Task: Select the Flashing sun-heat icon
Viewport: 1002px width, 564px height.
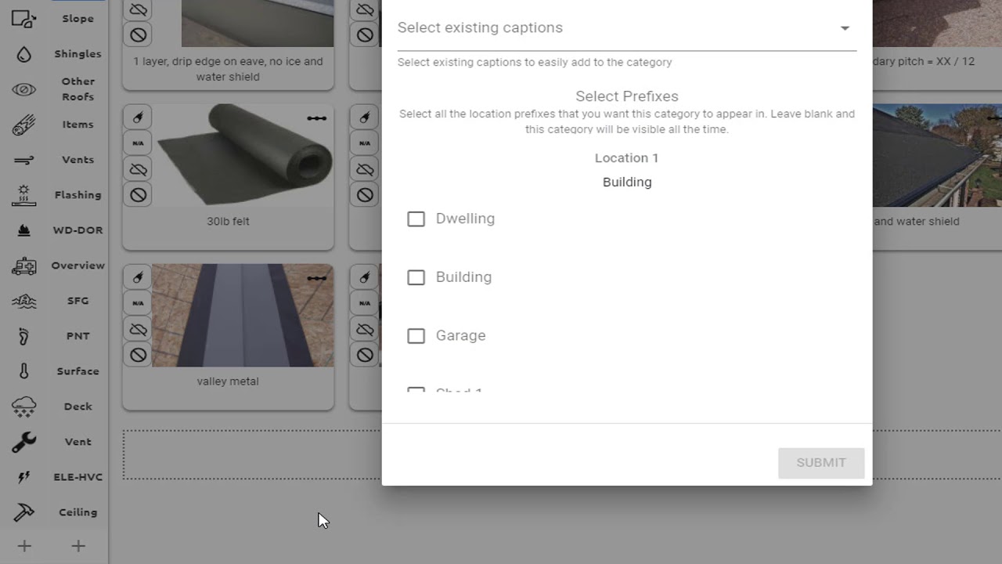Action: coord(24,195)
